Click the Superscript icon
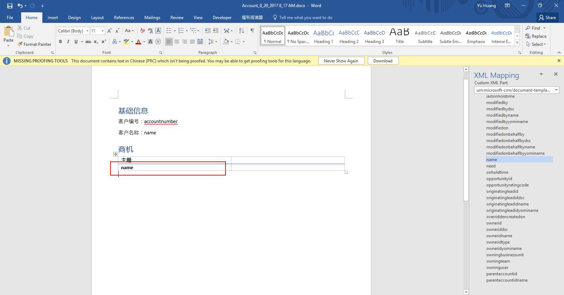The image size is (564, 295). pos(104,42)
